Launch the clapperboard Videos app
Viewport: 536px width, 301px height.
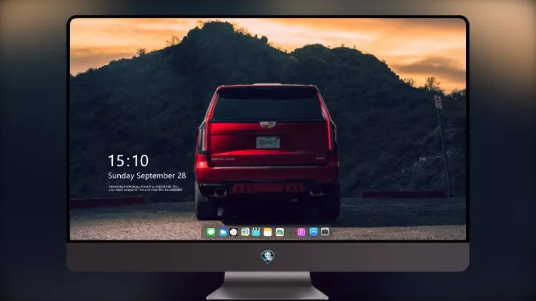click(256, 232)
